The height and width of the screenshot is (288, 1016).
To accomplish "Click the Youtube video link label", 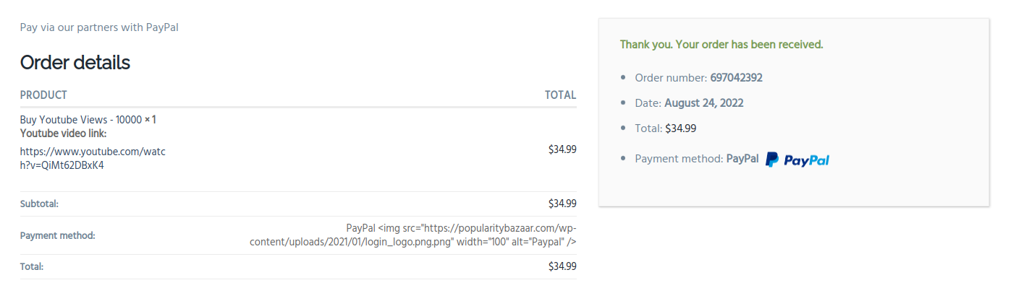I will point(64,133).
